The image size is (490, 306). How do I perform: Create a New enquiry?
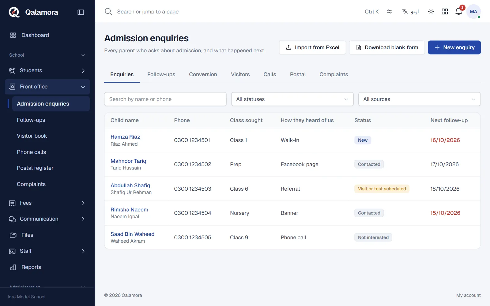pos(454,47)
